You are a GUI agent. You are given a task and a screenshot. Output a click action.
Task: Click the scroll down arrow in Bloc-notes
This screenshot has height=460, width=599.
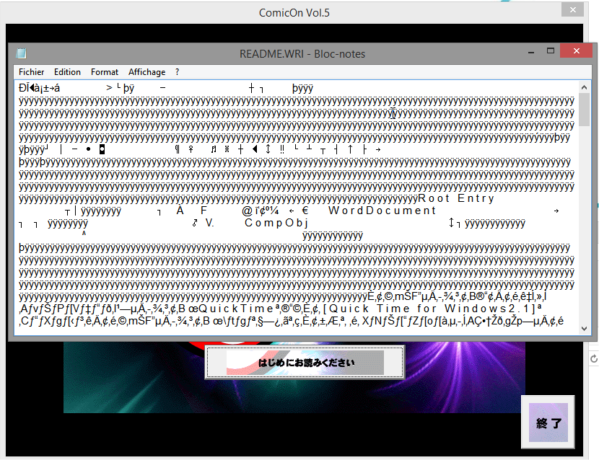pos(584,329)
